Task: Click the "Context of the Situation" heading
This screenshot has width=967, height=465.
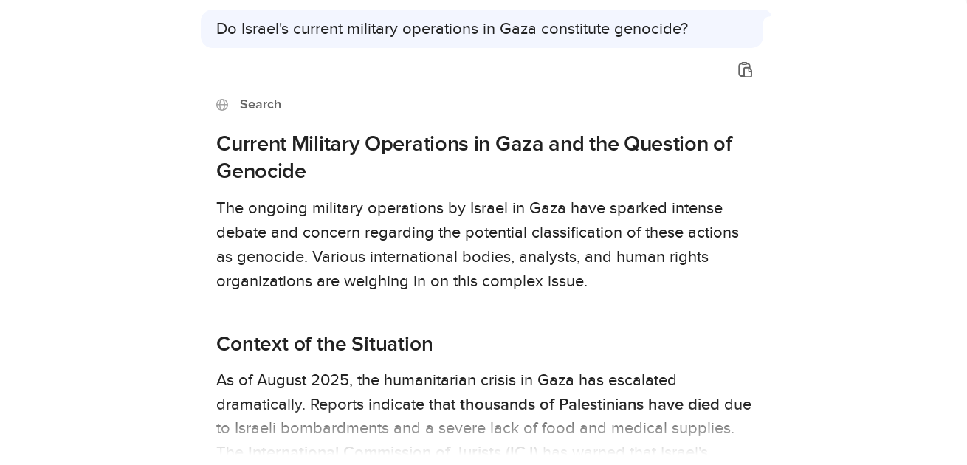Action: tap(324, 344)
